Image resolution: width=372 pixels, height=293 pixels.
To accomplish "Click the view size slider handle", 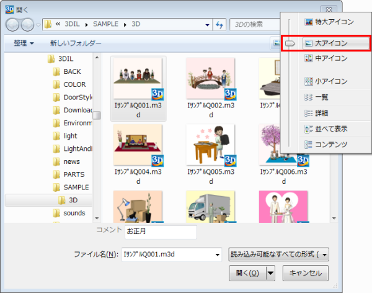I will (x=290, y=43).
